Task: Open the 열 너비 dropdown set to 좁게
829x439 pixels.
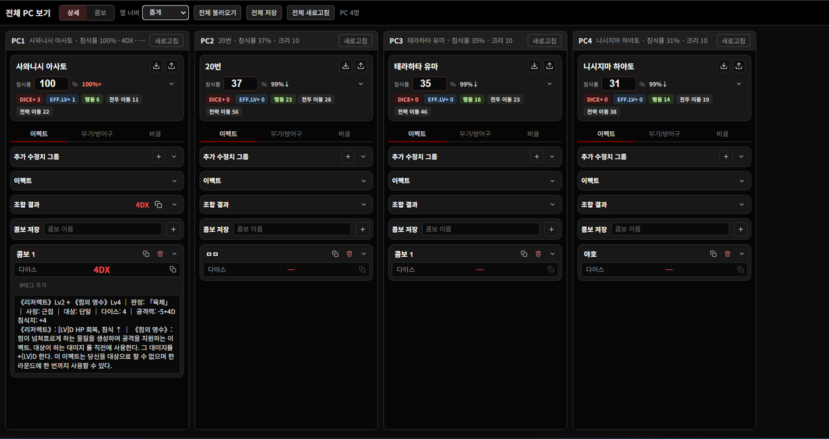Action: coord(165,12)
